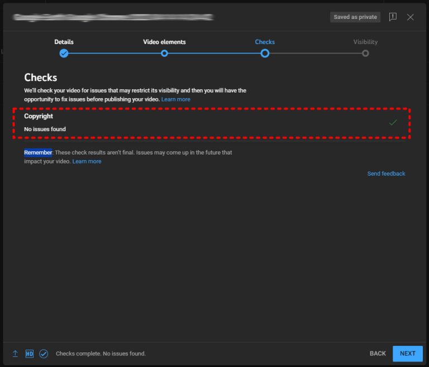Select the Checks step label

click(x=265, y=42)
